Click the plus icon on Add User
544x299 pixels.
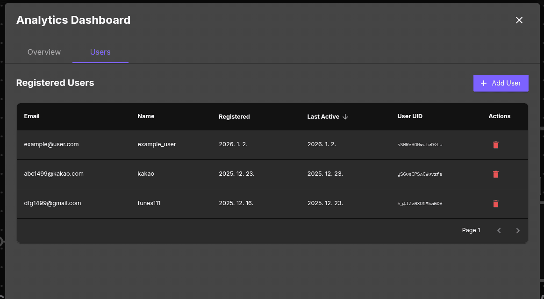(483, 83)
